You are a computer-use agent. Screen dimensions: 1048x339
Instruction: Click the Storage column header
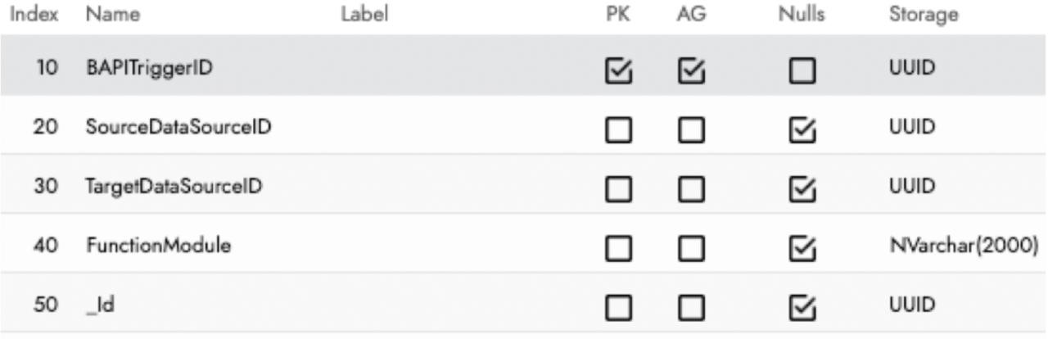pos(923,14)
